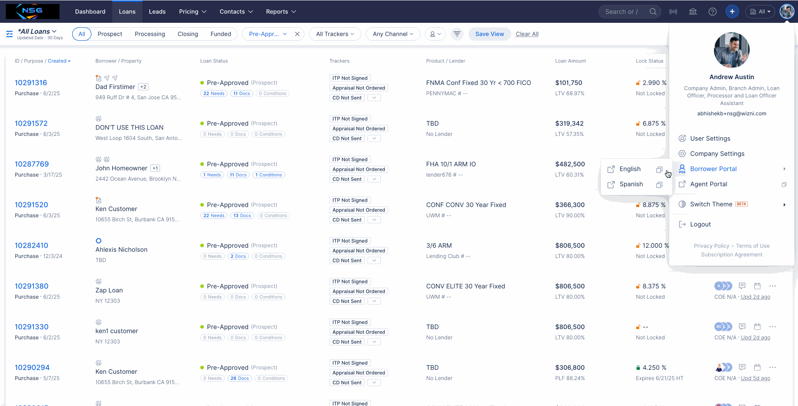Click the advanced filter funnel icon
The image size is (798, 406).
pos(457,34)
